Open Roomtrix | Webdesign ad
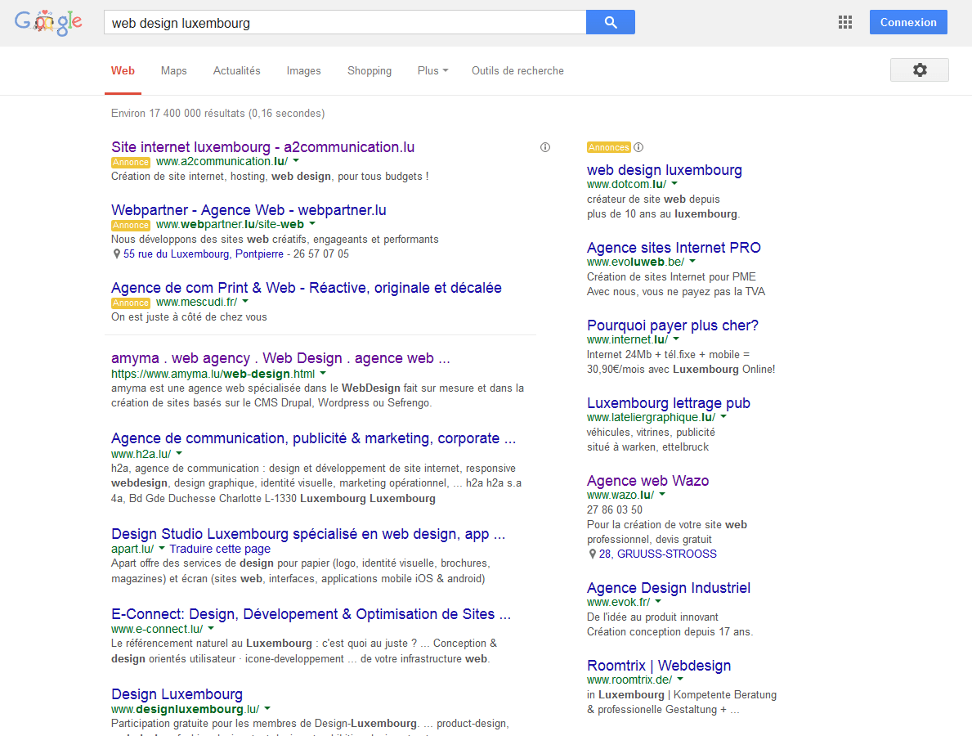The image size is (972, 736). pos(659,666)
